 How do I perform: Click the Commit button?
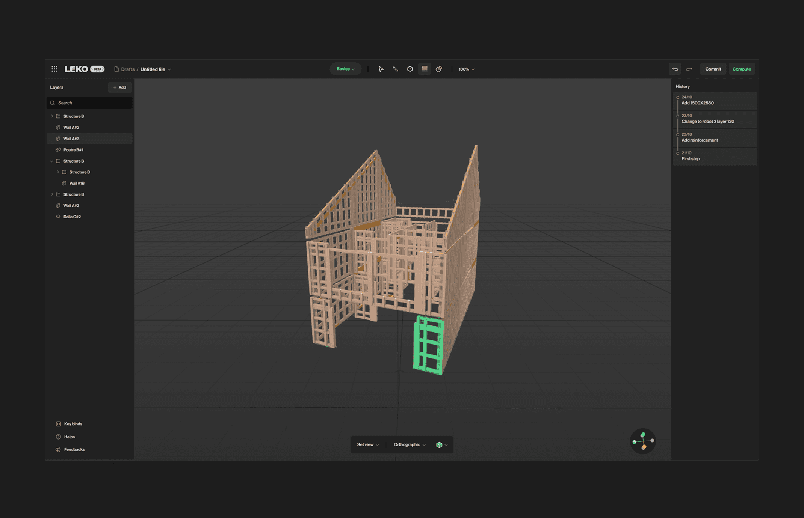click(713, 69)
